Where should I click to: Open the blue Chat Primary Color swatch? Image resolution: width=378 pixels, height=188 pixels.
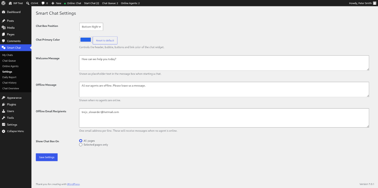tap(85, 40)
